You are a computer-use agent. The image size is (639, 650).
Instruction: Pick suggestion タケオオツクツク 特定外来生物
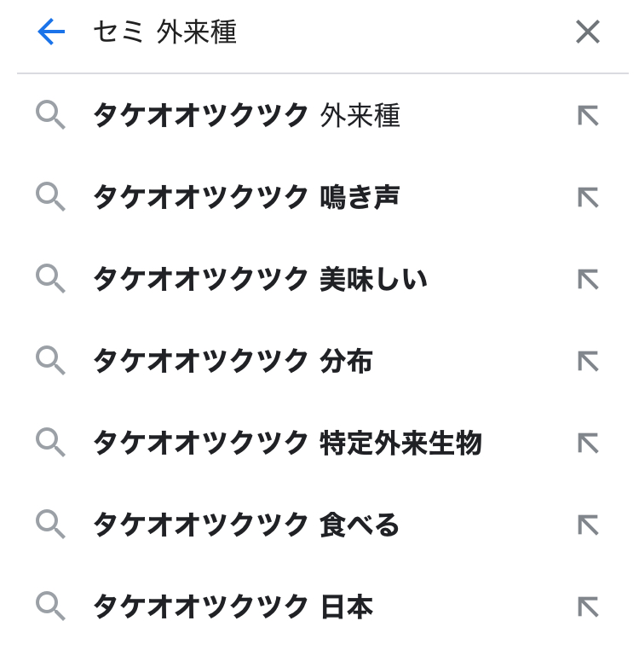286,443
